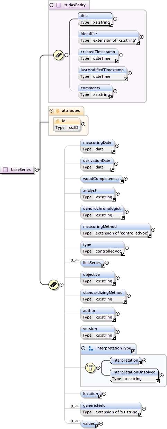This screenshot has width=167, height=429.
Task: Click the link arrow icon on woodCompleteness
Action: (122, 180)
